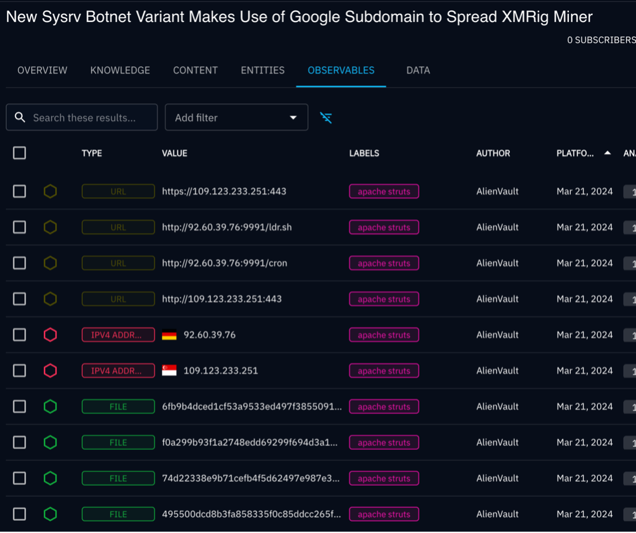The height and width of the screenshot is (533, 636).
Task: Click red hexagon icon beside 92.60.39.76 IPv4
Action: pyautogui.click(x=50, y=335)
